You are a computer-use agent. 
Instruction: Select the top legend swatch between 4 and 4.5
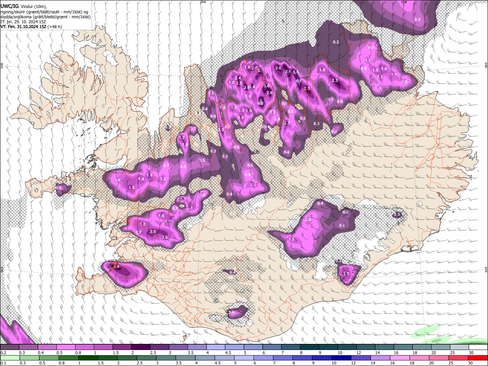[x=215, y=347]
